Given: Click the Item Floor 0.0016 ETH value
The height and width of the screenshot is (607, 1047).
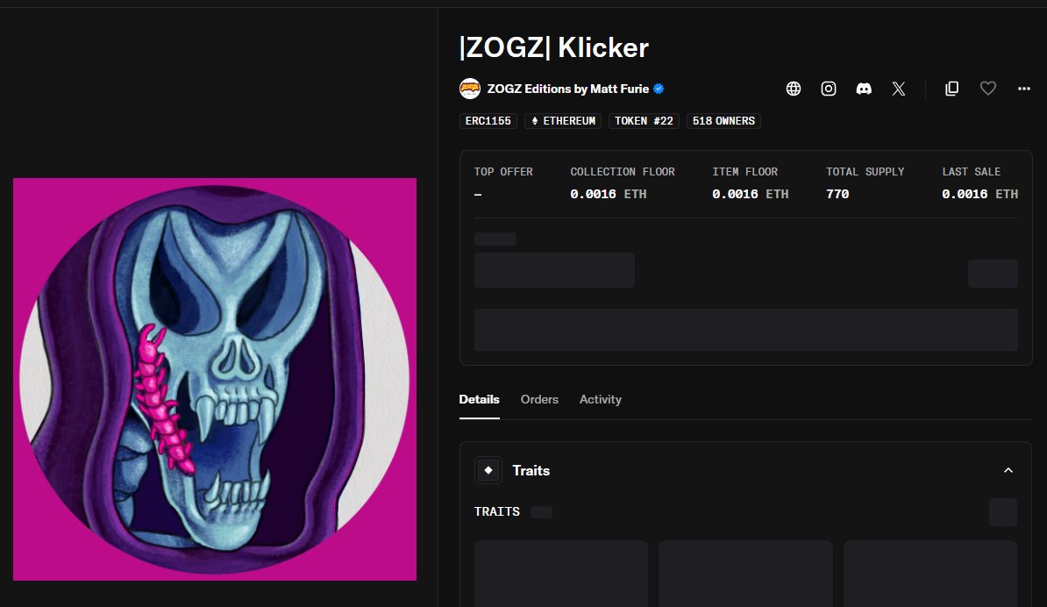Looking at the screenshot, I should [x=751, y=195].
